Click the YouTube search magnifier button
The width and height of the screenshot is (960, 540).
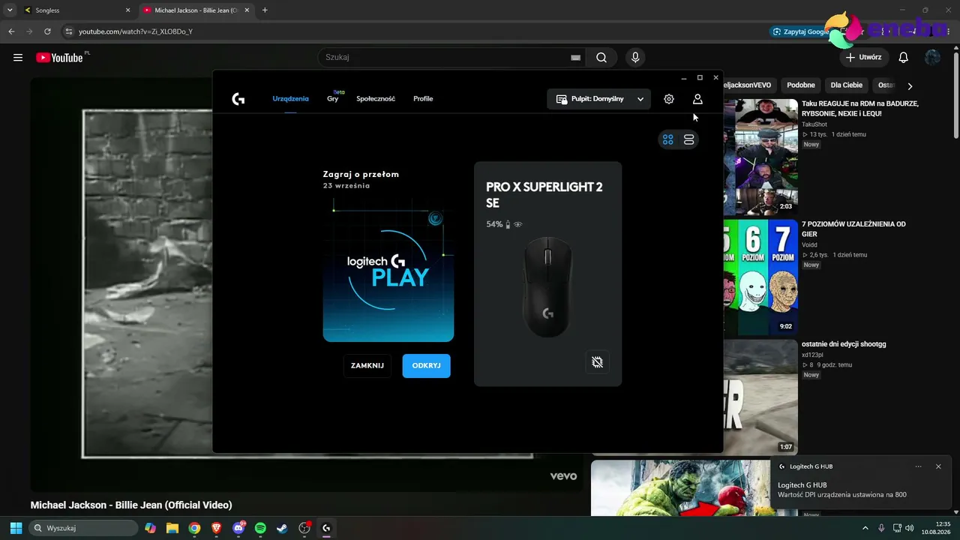pyautogui.click(x=601, y=58)
